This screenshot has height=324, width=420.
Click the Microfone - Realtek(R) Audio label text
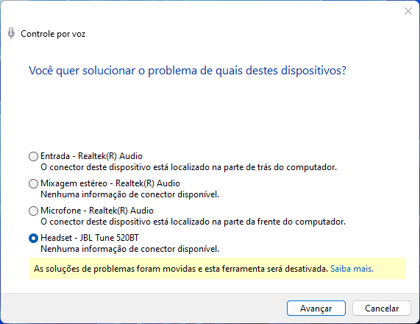coord(97,211)
